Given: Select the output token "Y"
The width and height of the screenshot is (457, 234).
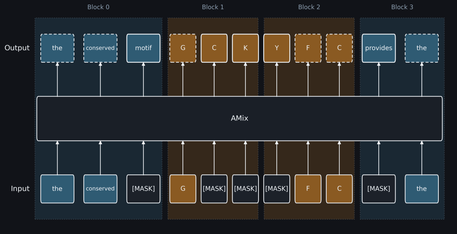Looking at the screenshot, I should click(277, 48).
